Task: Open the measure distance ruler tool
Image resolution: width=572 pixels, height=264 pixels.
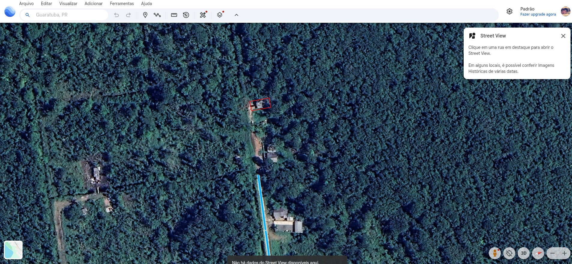Action: pyautogui.click(x=174, y=15)
